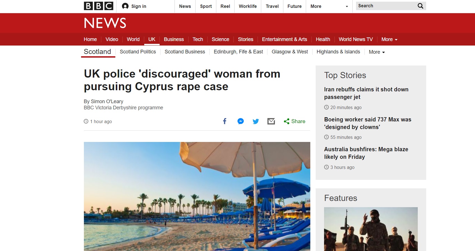Viewport: 475px width, 251px height.
Task: Expand More in the red news navigation
Action: (x=389, y=39)
